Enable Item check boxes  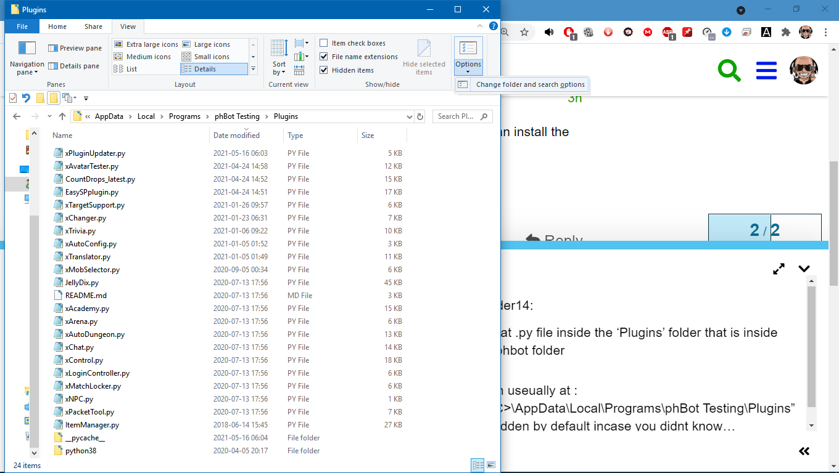click(324, 43)
